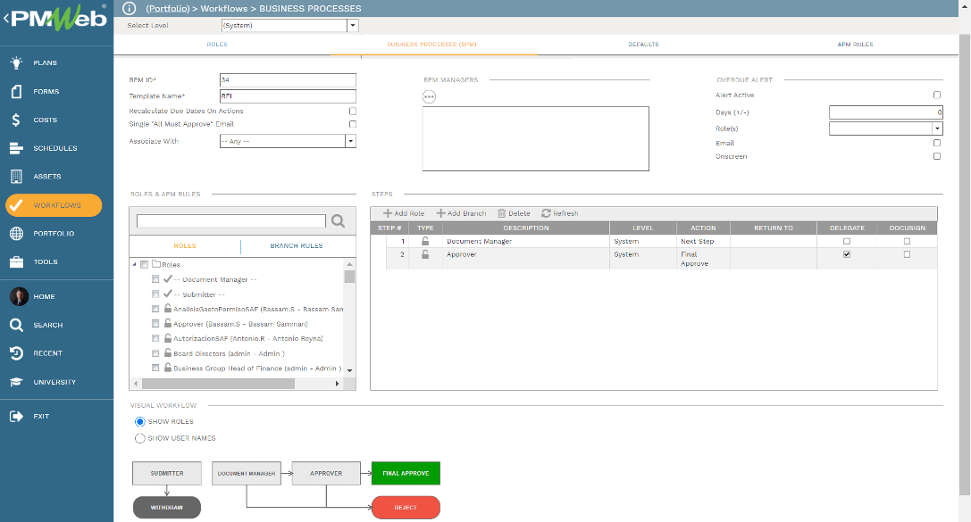Click the lock icon on Document Manager step
This screenshot has height=522, width=971.
(425, 241)
